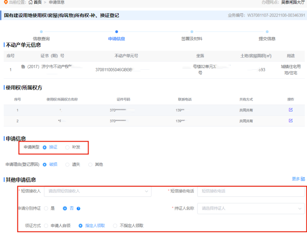Expand the 持证人名称 dropdown

point(251,208)
